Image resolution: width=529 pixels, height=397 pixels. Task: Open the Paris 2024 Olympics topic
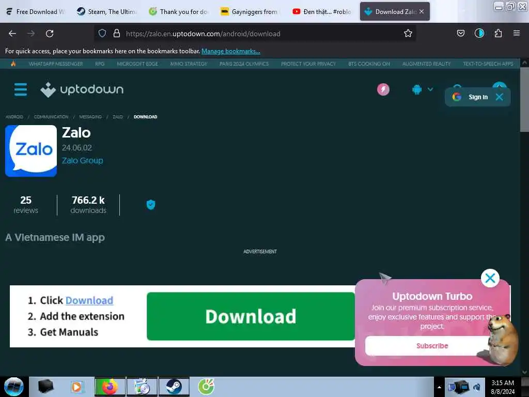pos(244,64)
